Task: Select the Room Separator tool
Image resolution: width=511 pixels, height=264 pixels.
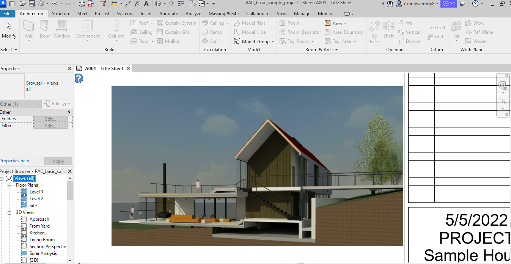Action: pyautogui.click(x=300, y=32)
